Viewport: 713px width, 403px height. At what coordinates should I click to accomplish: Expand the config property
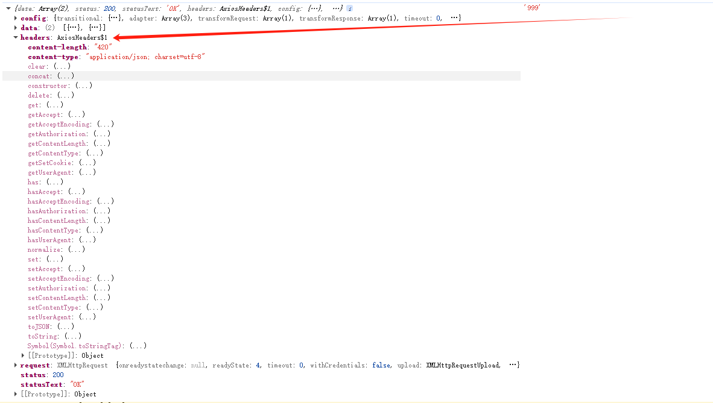(16, 18)
